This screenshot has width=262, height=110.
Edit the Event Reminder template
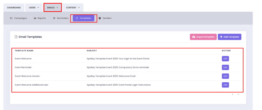click(x=225, y=67)
